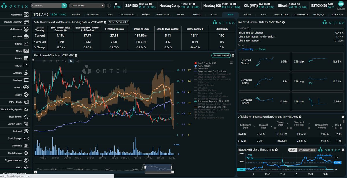Open Markets Overview from sidebar icon
The width and height of the screenshot is (347, 178).
coord(26,22)
